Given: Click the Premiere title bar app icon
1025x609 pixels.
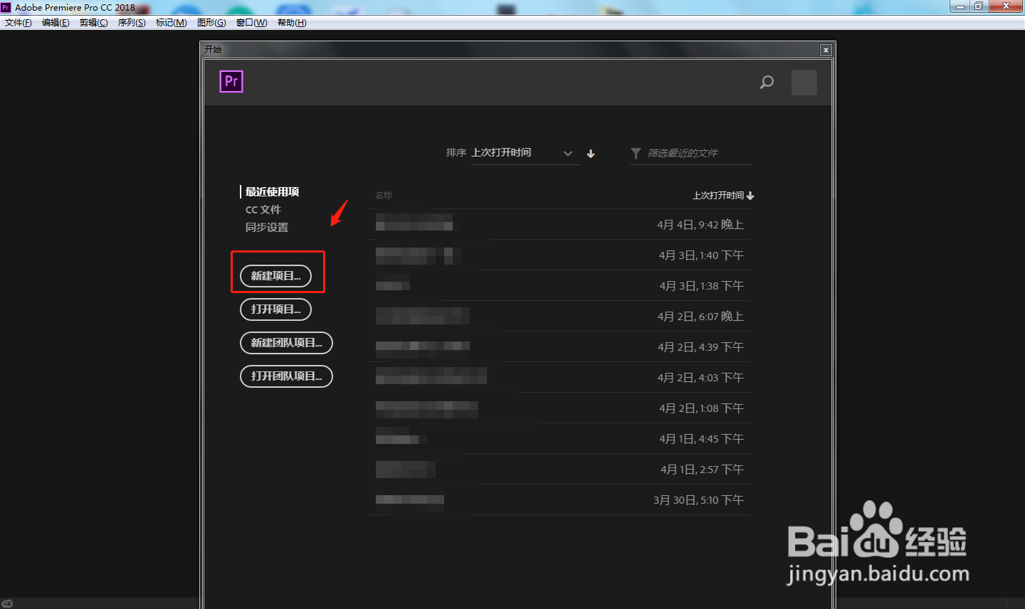Looking at the screenshot, I should (x=6, y=7).
